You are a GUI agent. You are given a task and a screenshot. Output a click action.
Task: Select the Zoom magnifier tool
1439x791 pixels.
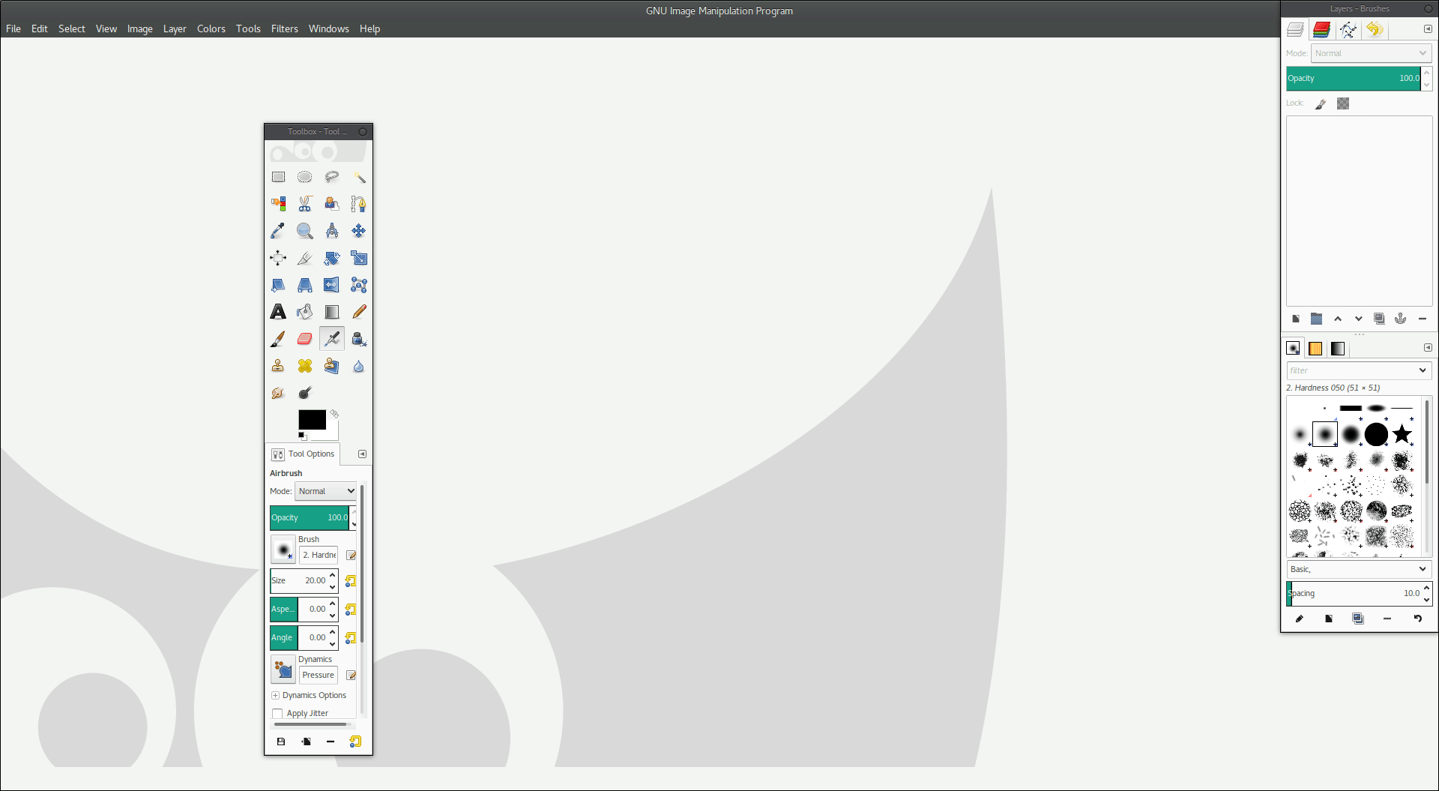click(x=305, y=231)
